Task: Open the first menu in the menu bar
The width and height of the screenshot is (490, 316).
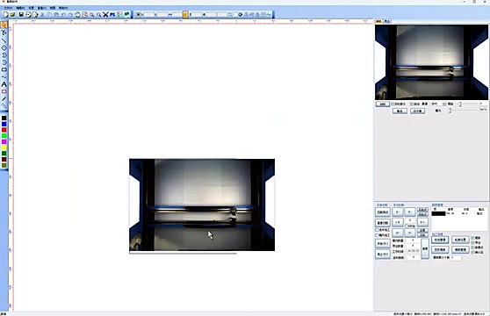Action: (8, 8)
